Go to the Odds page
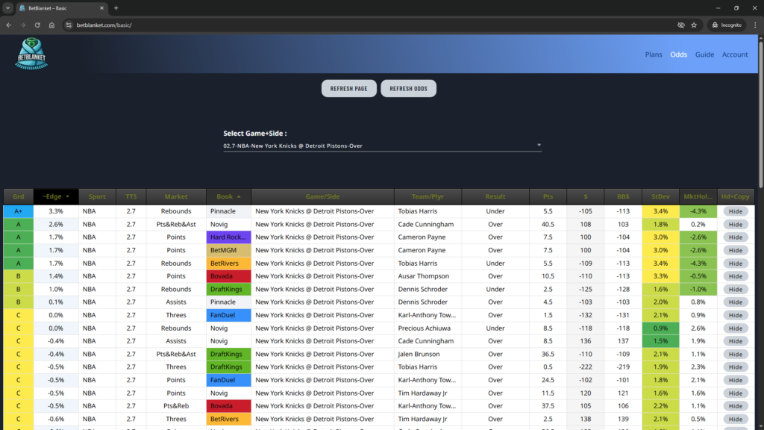The image size is (764, 430). (x=678, y=54)
